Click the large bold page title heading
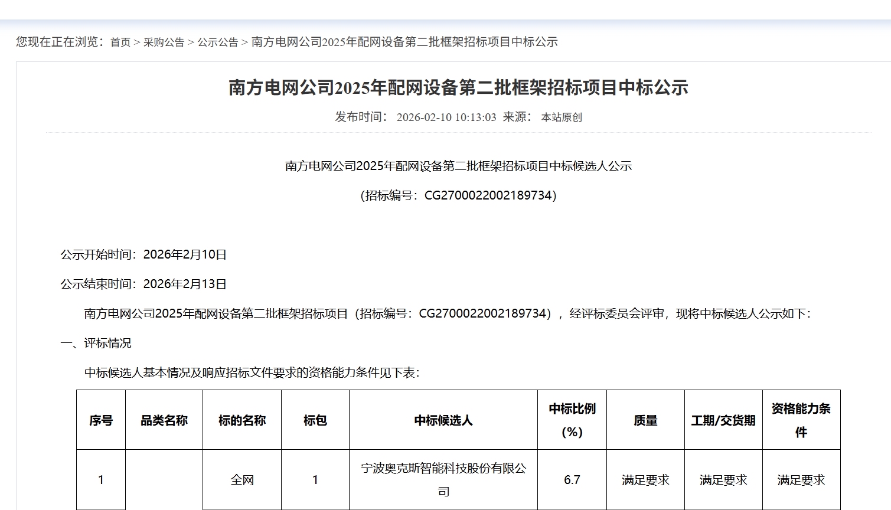 (x=459, y=87)
